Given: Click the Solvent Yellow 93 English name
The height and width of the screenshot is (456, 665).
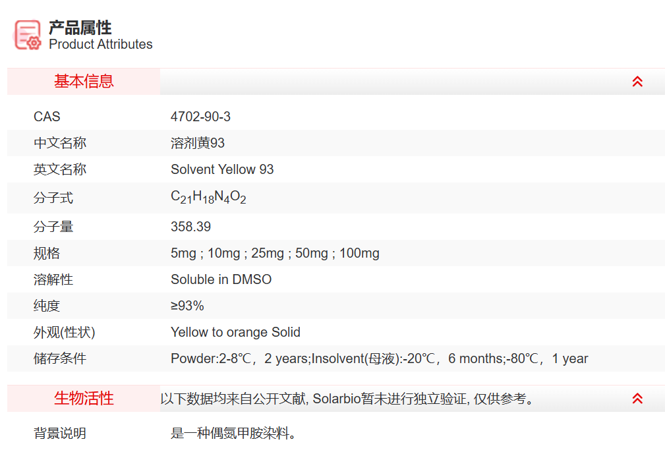Looking at the screenshot, I should [222, 169].
